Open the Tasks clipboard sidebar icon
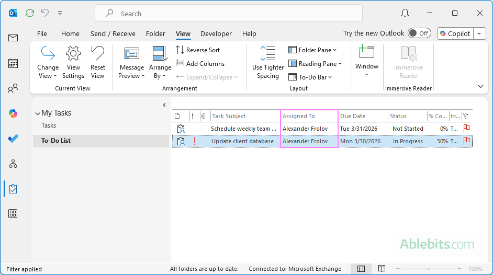Screen dimensions: 493x275 tap(13, 189)
